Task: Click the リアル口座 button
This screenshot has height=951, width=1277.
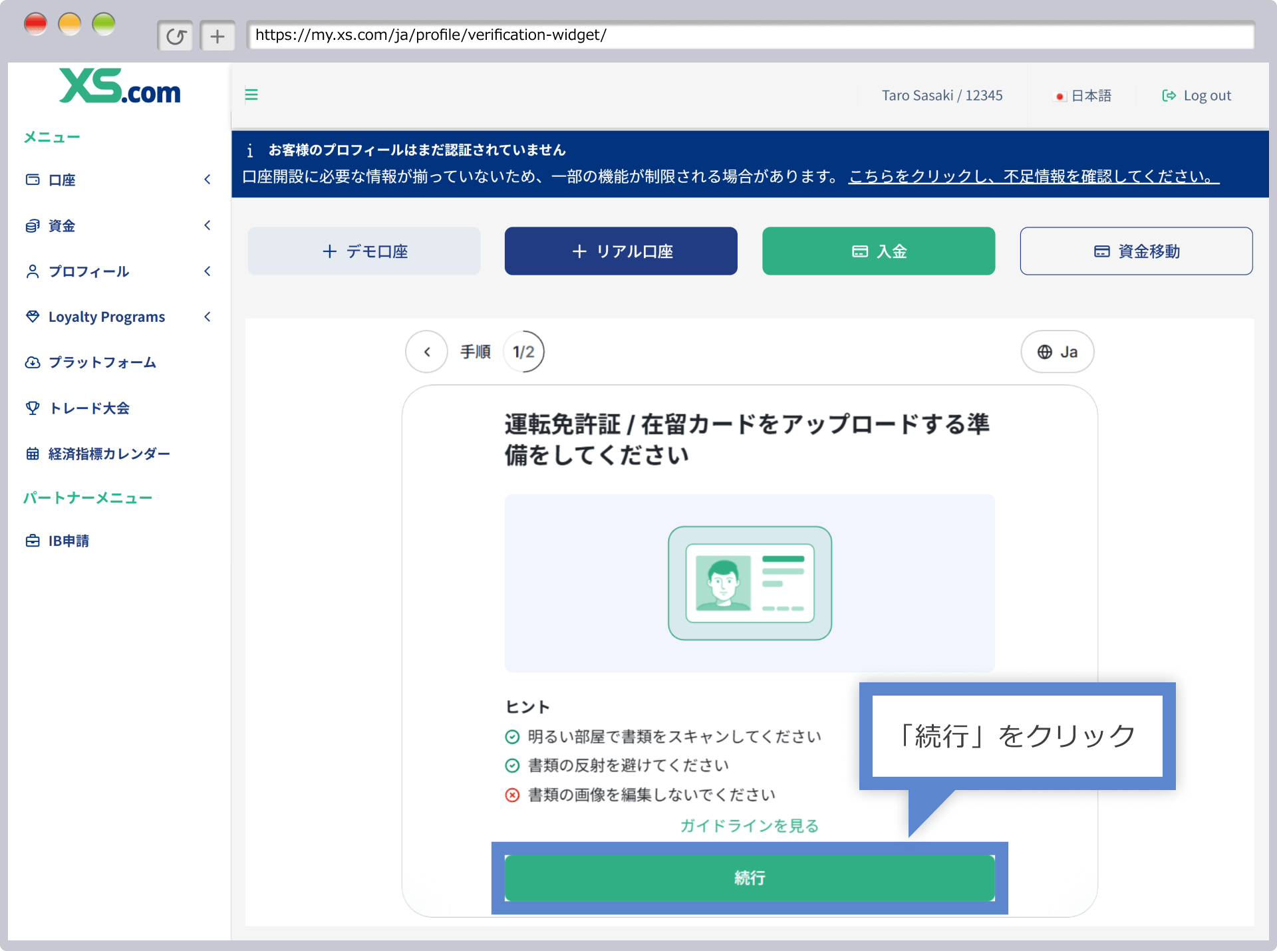Action: [x=621, y=251]
